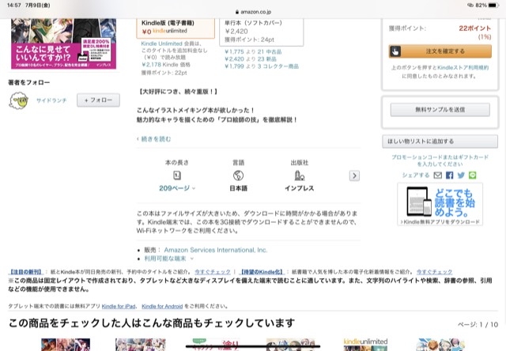The height and width of the screenshot is (351, 506).
Task: Add to wishlist via ほしい物リストに追加する
Action: [440, 142]
